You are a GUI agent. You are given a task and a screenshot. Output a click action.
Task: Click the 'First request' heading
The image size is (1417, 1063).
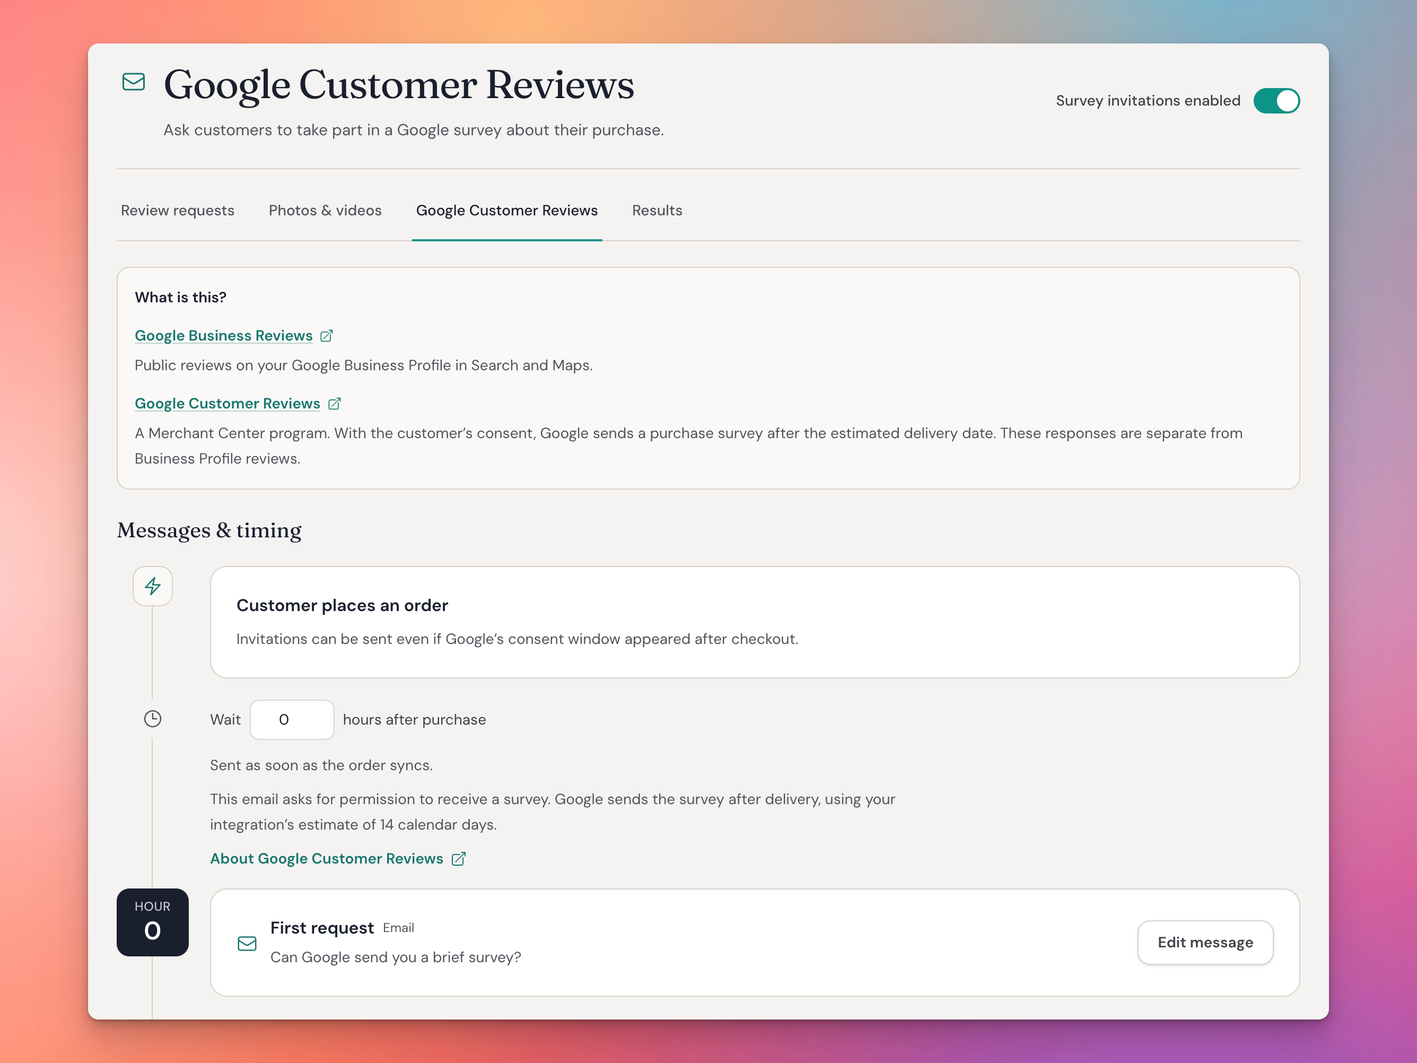322,928
